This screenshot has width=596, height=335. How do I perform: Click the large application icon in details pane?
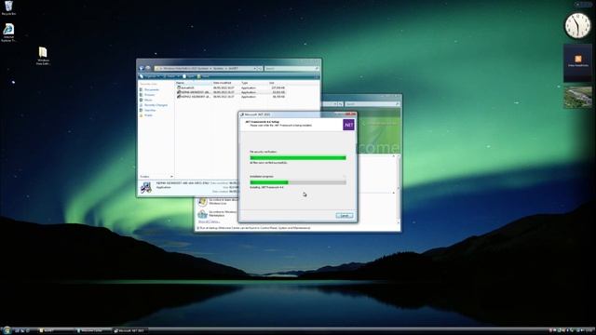tap(145, 188)
